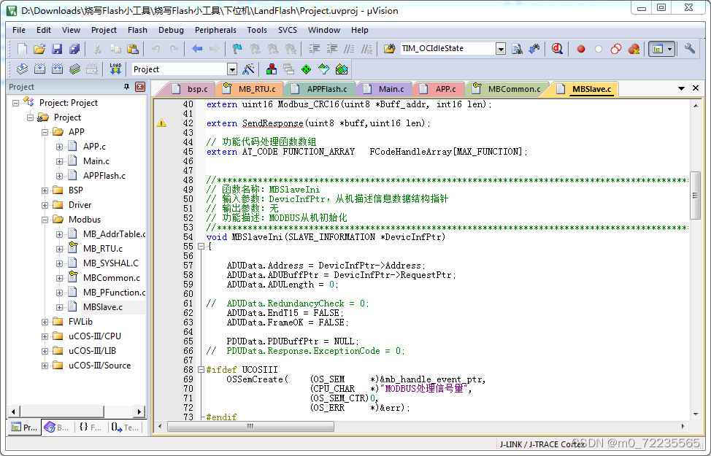Screen dimensions: 711x456
Task: Pin the Project panel
Action: click(x=126, y=87)
